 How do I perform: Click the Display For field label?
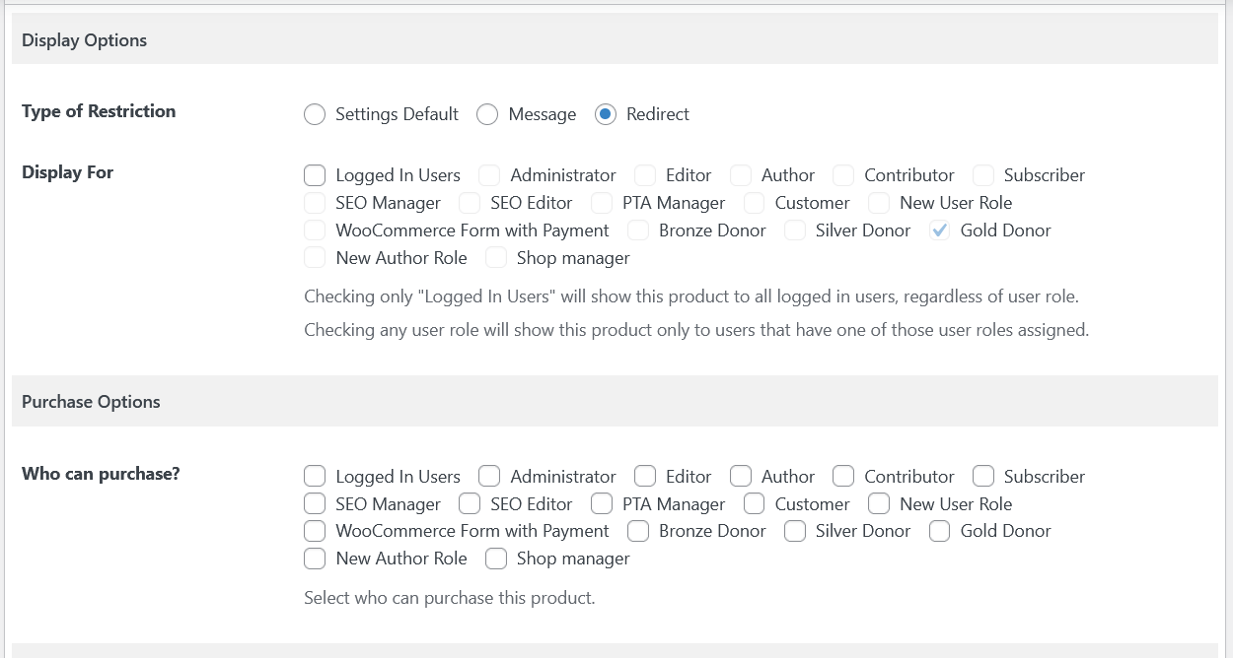[x=67, y=172]
